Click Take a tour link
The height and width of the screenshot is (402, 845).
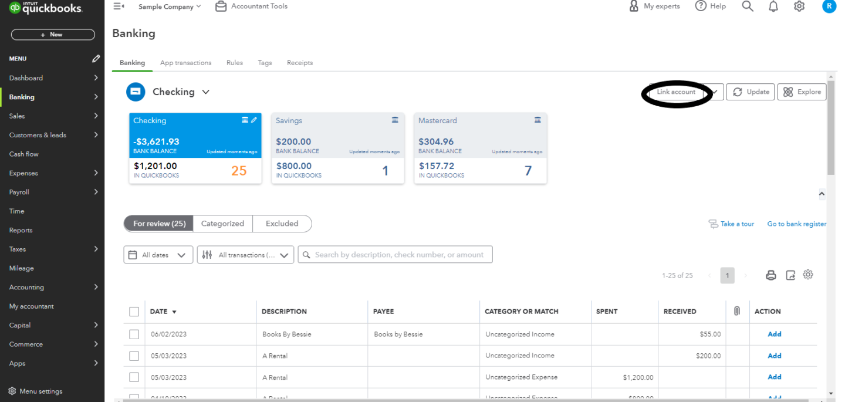tap(731, 224)
